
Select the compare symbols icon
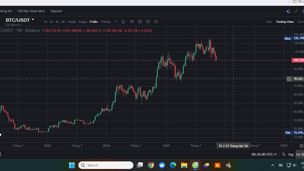[132, 22]
